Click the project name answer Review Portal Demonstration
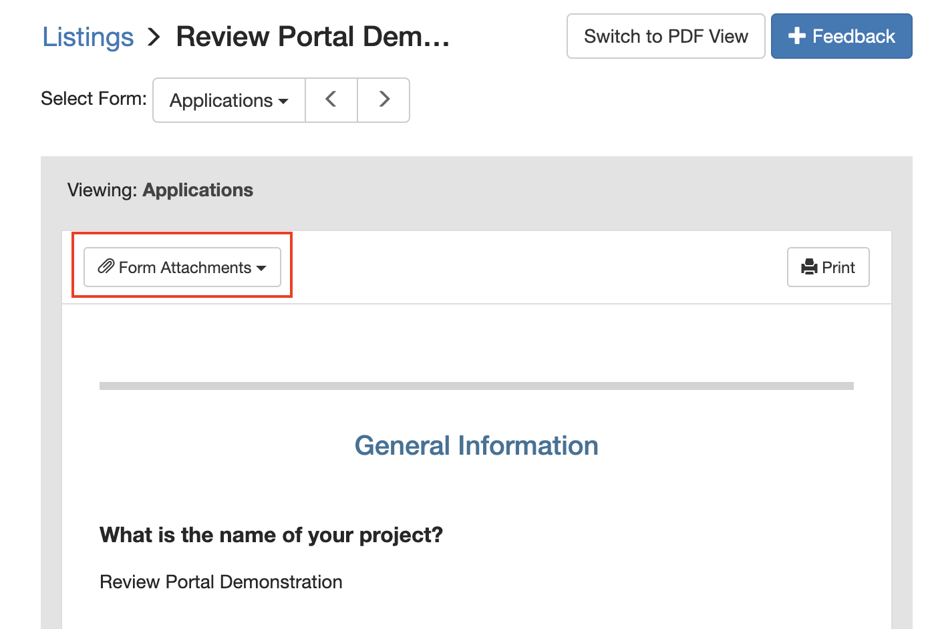The width and height of the screenshot is (926, 629). (x=220, y=582)
